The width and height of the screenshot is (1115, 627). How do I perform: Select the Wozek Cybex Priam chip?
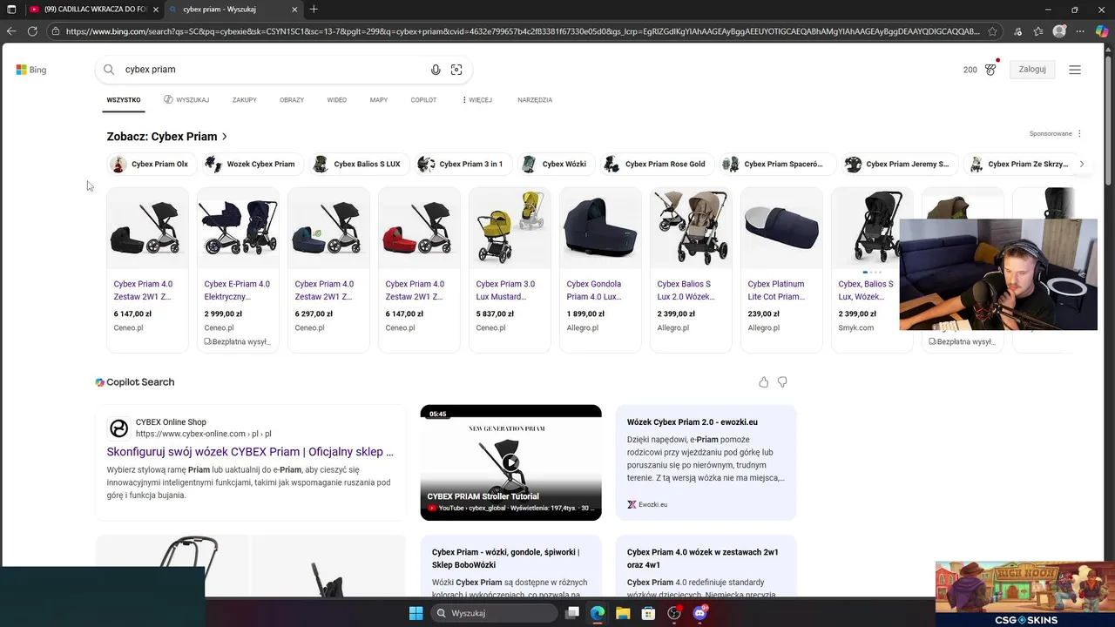pyautogui.click(x=251, y=164)
